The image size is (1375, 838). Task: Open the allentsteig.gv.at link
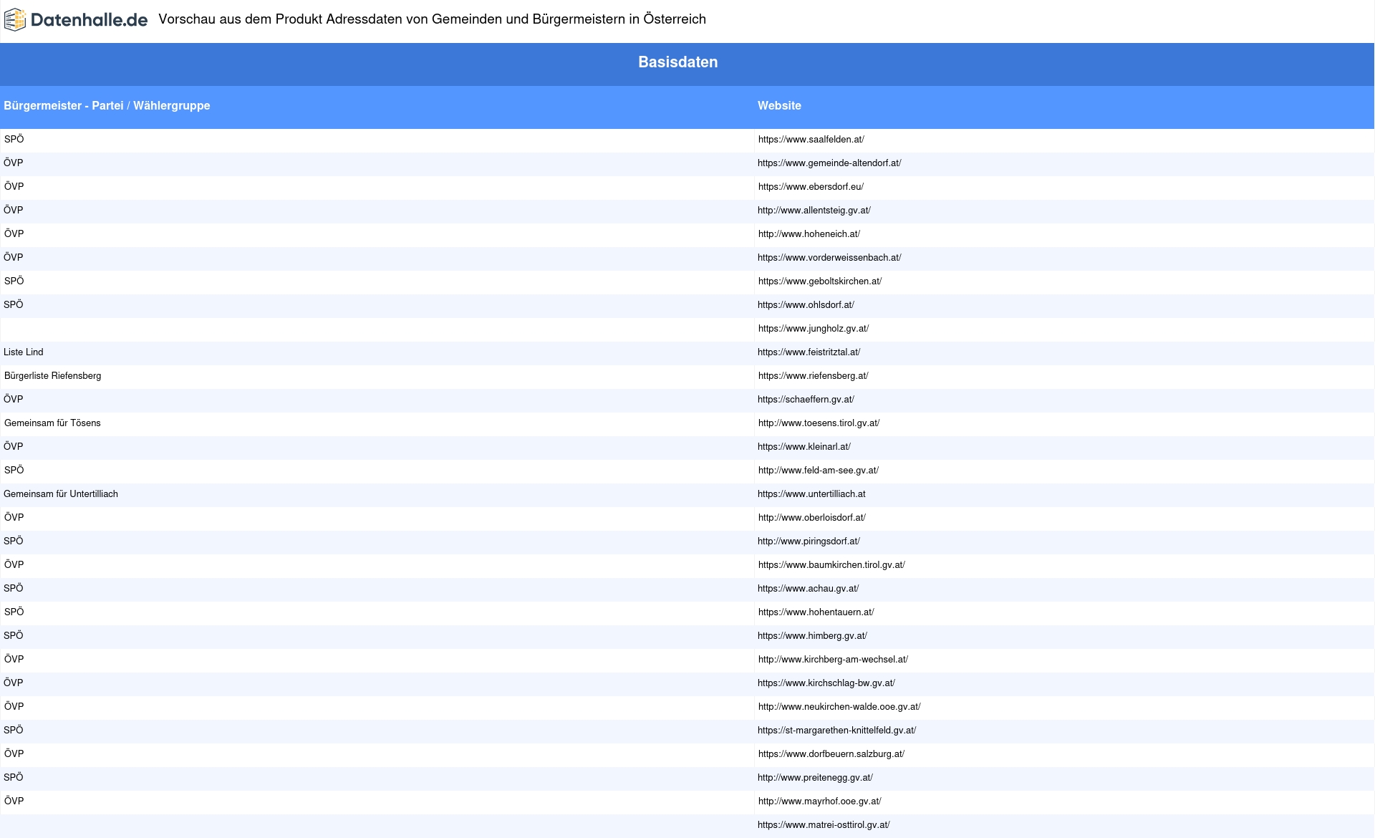tap(814, 211)
